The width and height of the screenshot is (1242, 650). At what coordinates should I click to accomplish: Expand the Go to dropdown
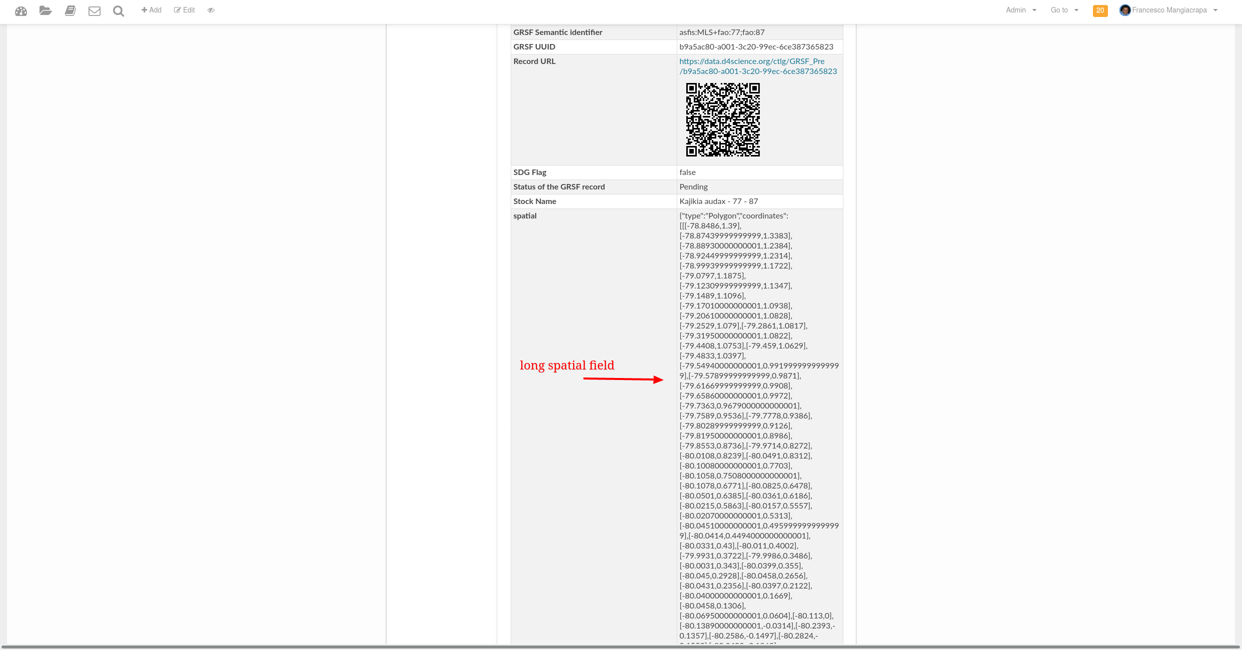1064,10
